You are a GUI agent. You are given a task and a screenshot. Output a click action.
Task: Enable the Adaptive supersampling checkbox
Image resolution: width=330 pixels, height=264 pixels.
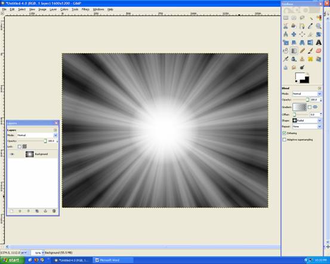284,140
